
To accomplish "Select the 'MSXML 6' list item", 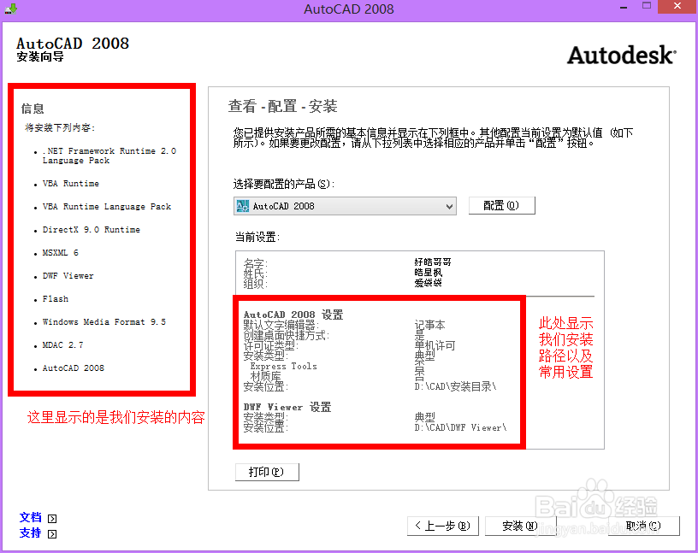I will click(61, 253).
